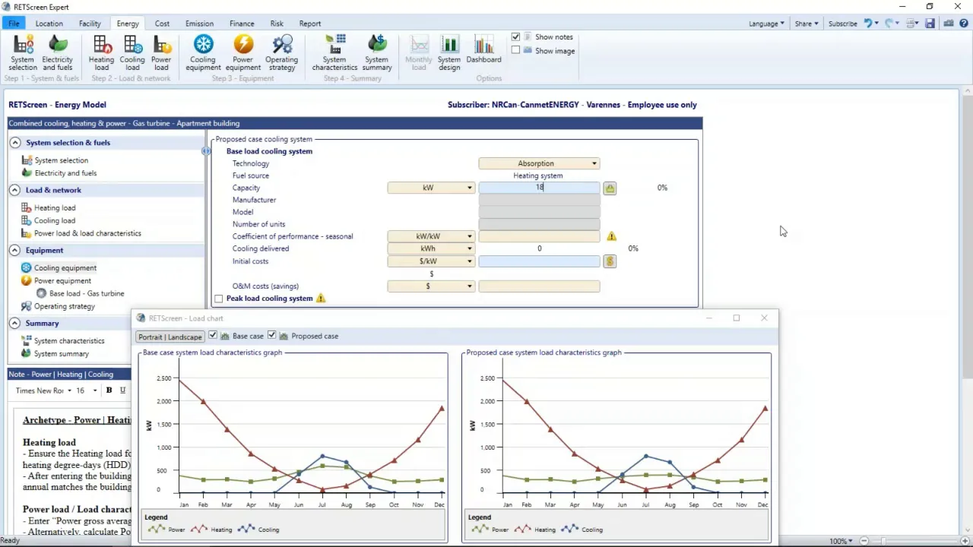Click the Initial costs input field

click(539, 261)
